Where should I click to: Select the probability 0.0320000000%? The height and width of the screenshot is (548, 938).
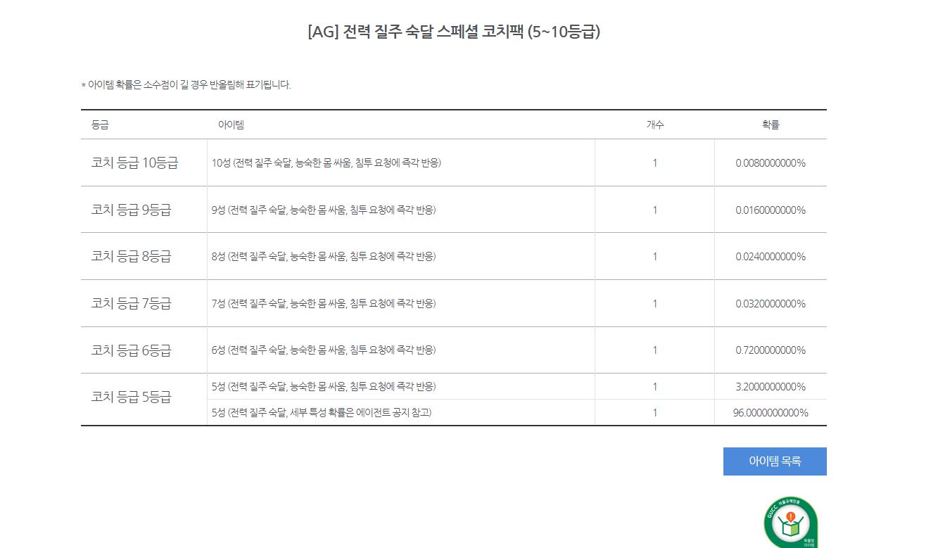[x=771, y=303]
